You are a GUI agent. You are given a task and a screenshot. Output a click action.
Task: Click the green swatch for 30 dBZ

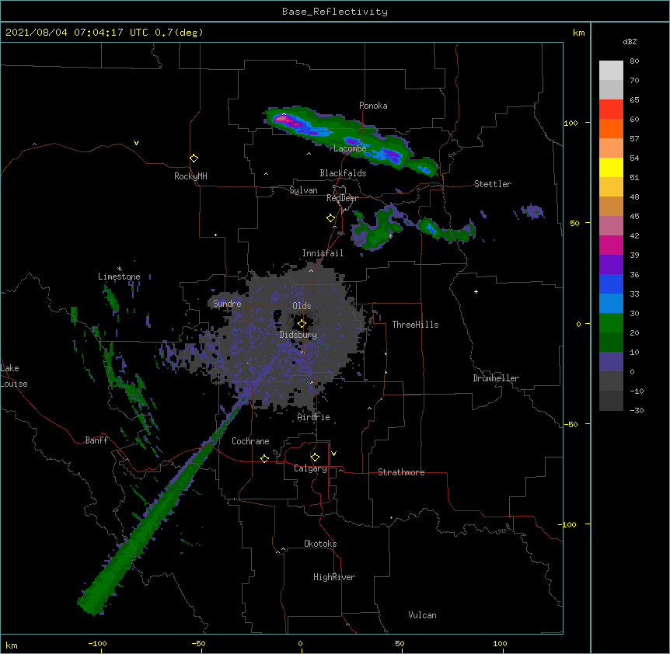pos(611,323)
